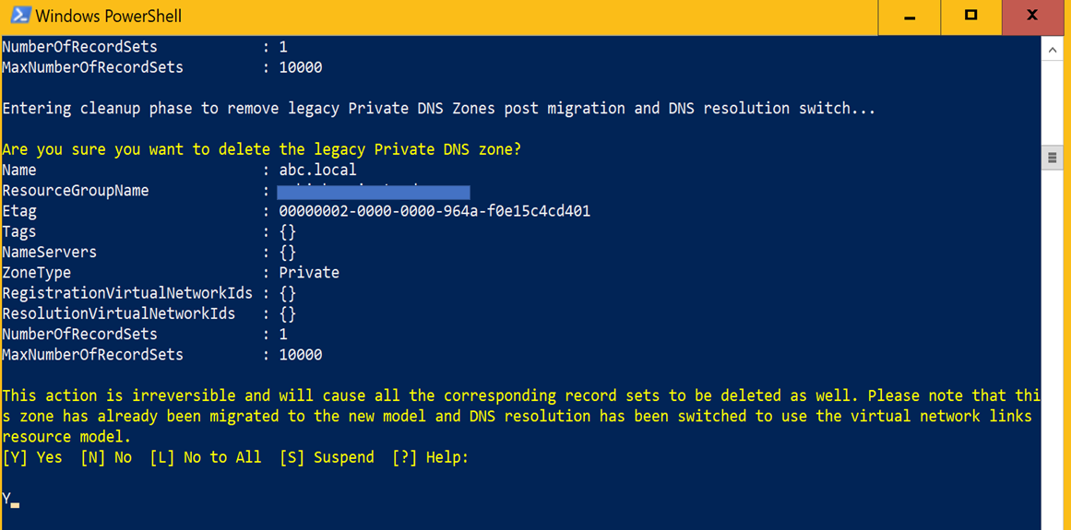Click the [L] No to All option
Screen dimensions: 1071x530
(x=206, y=458)
